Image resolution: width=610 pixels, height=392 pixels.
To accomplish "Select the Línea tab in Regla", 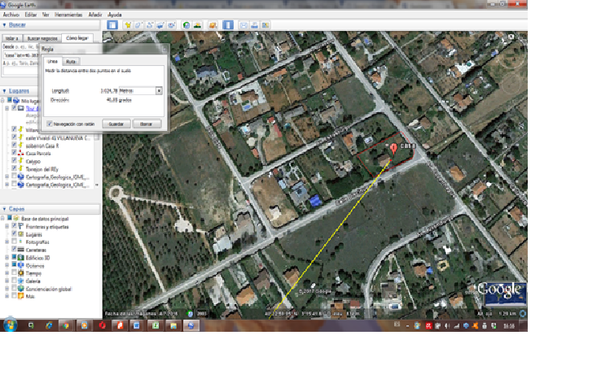I will [x=52, y=61].
